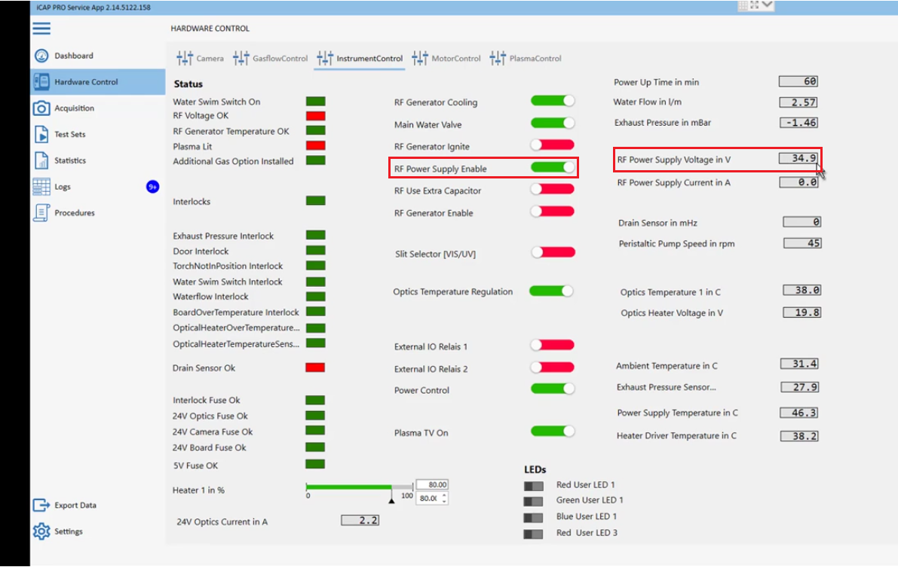Click the Acquisition camera icon

pyautogui.click(x=41, y=108)
